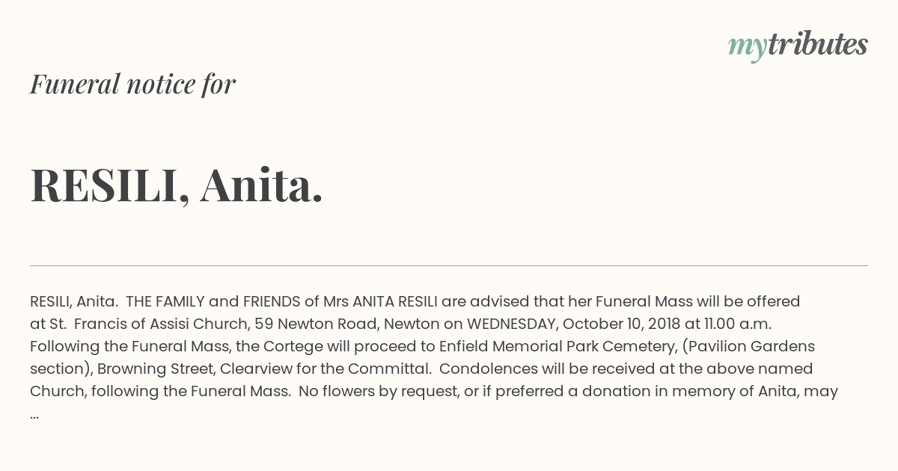
Task: Click the trailing ellipsis under notice text
Action: click(34, 413)
